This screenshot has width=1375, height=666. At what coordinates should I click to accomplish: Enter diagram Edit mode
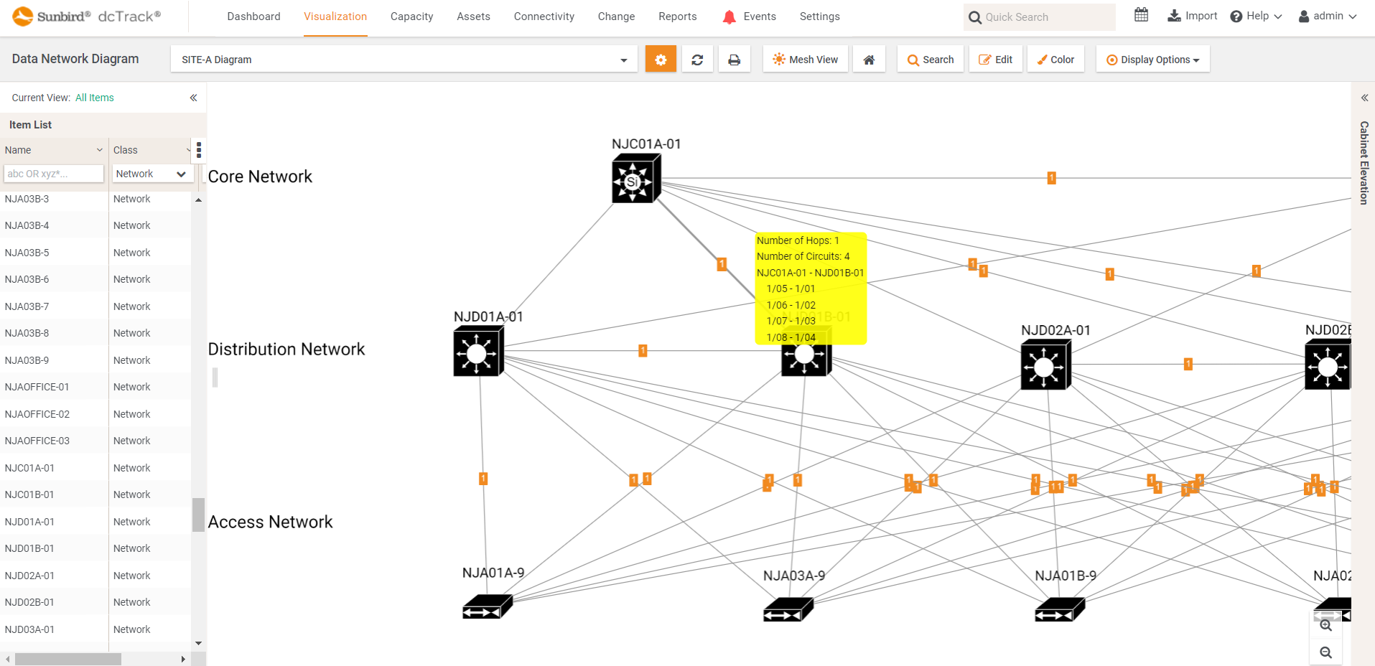[x=995, y=59]
